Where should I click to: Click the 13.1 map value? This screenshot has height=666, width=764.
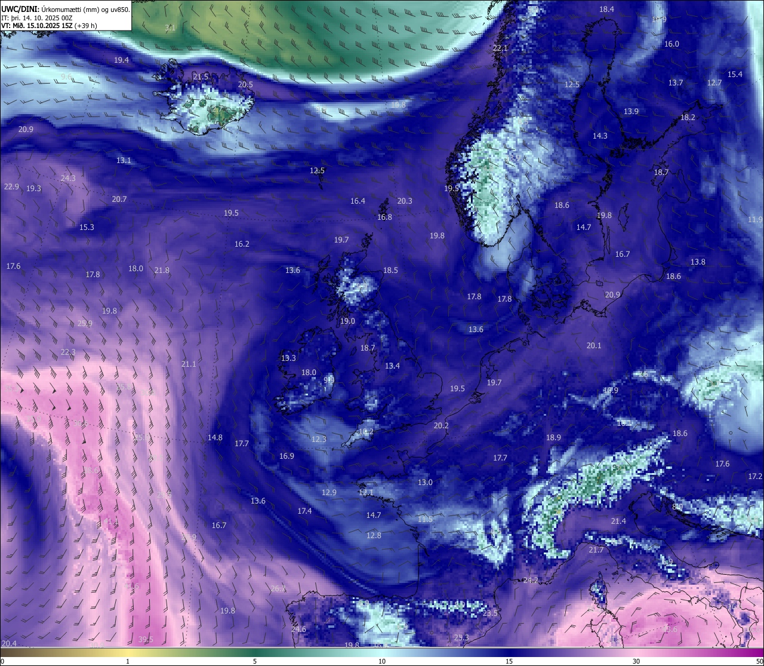124,161
